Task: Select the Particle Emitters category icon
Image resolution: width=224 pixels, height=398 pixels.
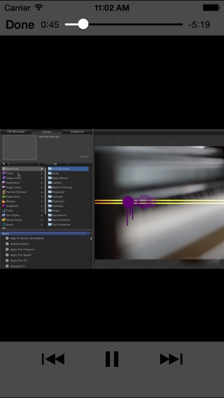Action: (x=4, y=192)
